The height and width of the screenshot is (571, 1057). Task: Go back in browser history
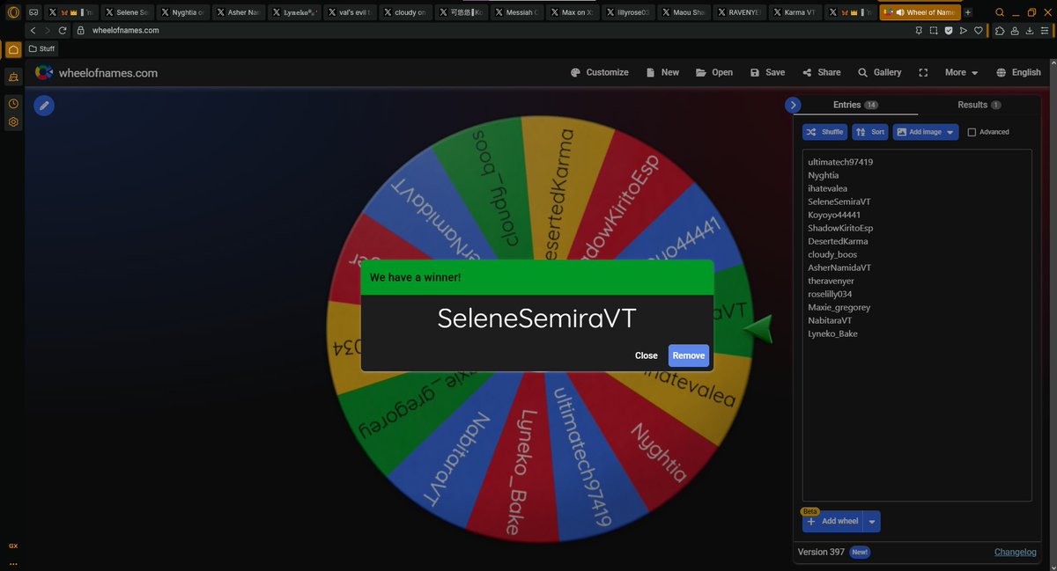(x=33, y=30)
